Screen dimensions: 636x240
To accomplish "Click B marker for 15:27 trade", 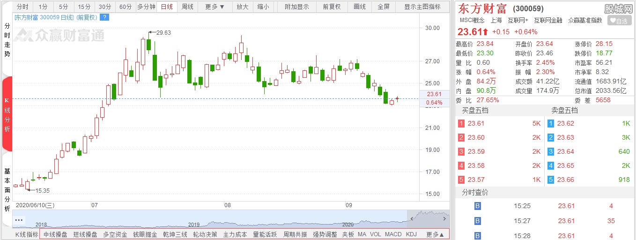I will [478, 221].
